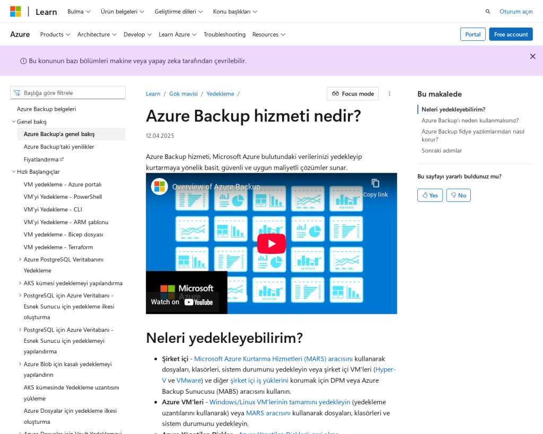Go to Troubleshooting page
The image size is (543, 434).
point(224,34)
